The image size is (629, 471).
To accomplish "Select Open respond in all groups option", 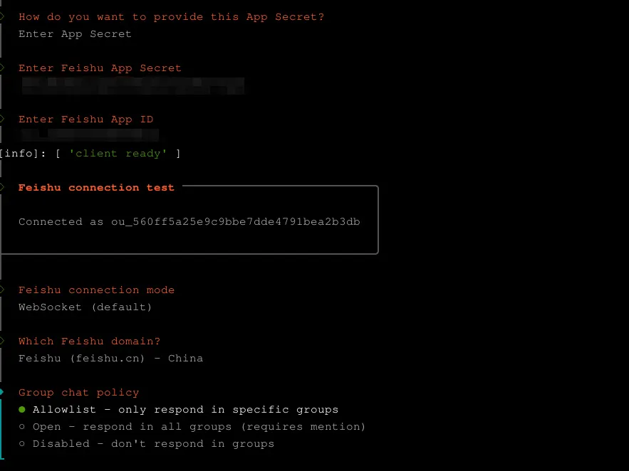I will (192, 427).
